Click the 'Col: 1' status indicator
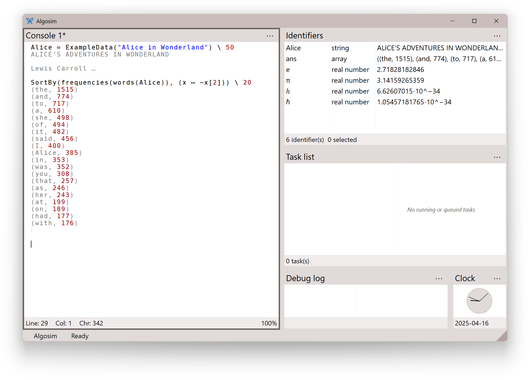 63,323
